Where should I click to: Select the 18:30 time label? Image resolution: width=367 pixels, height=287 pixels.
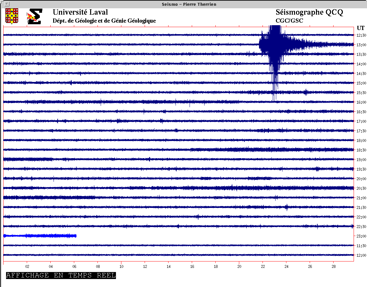coord(361,150)
